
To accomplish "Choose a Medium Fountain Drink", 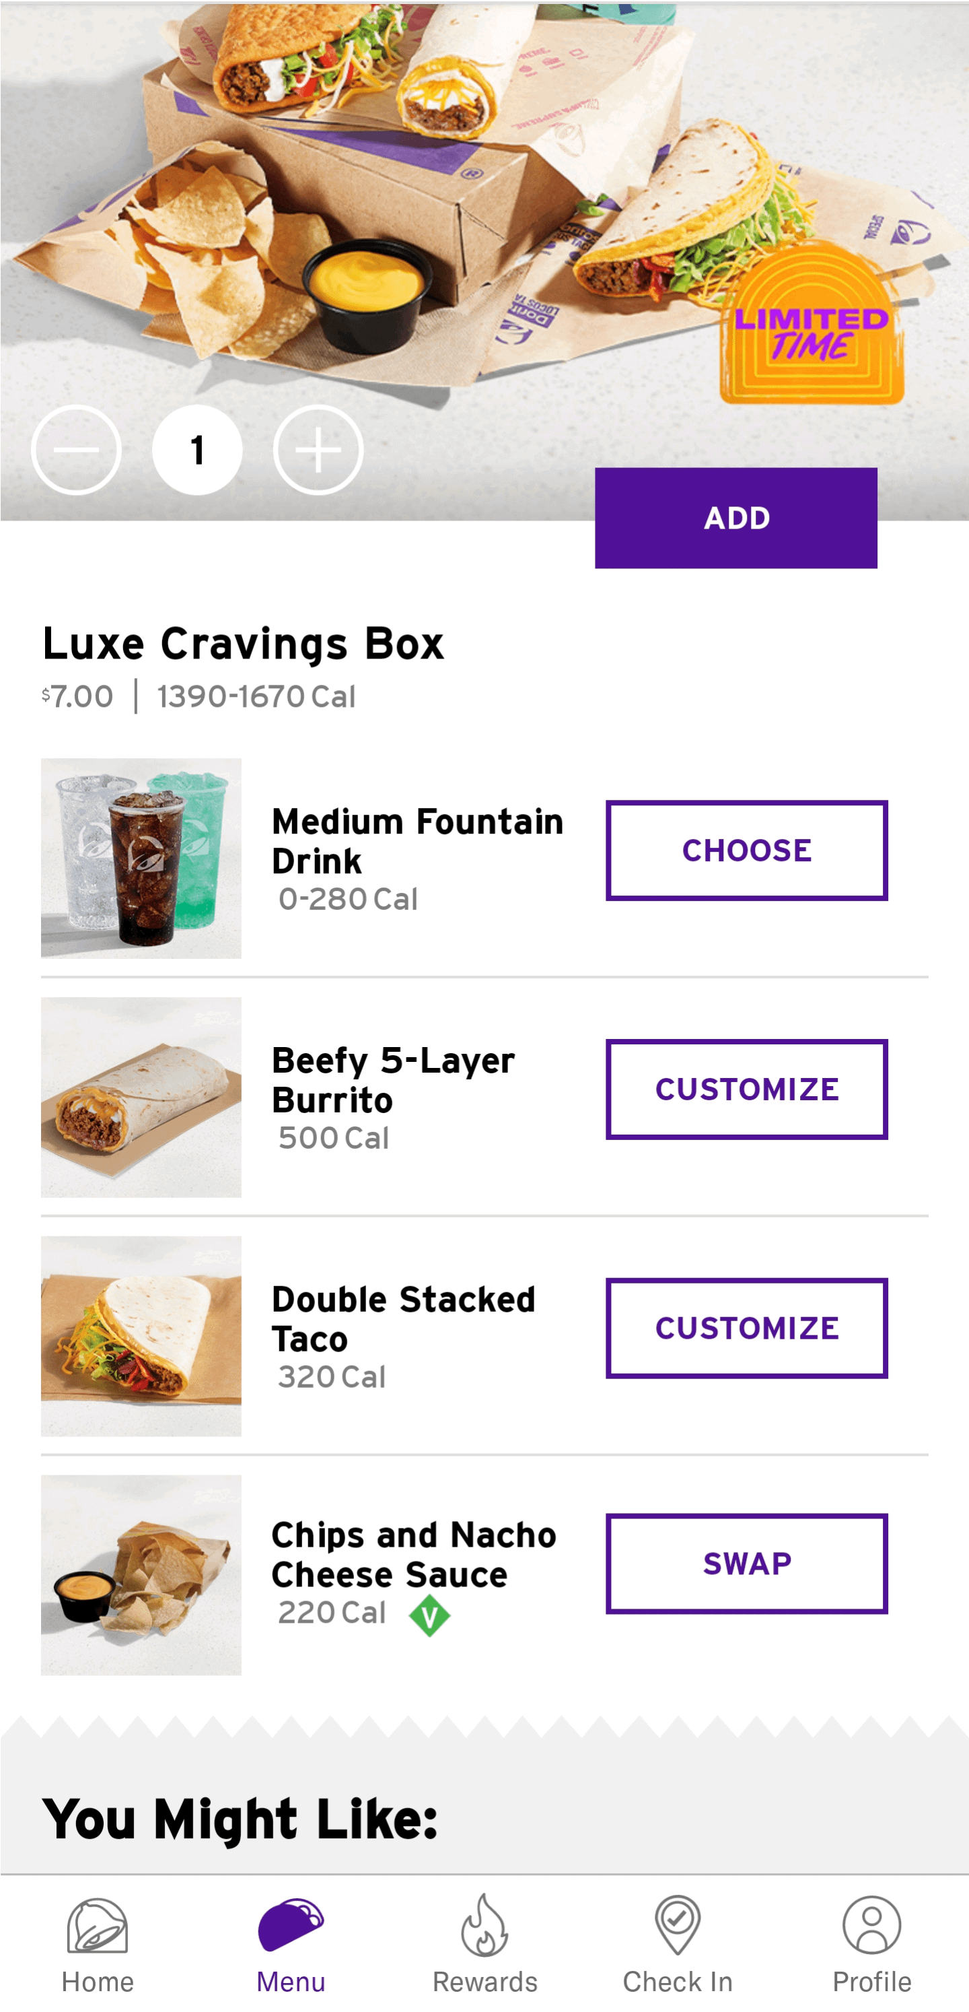I will 746,850.
